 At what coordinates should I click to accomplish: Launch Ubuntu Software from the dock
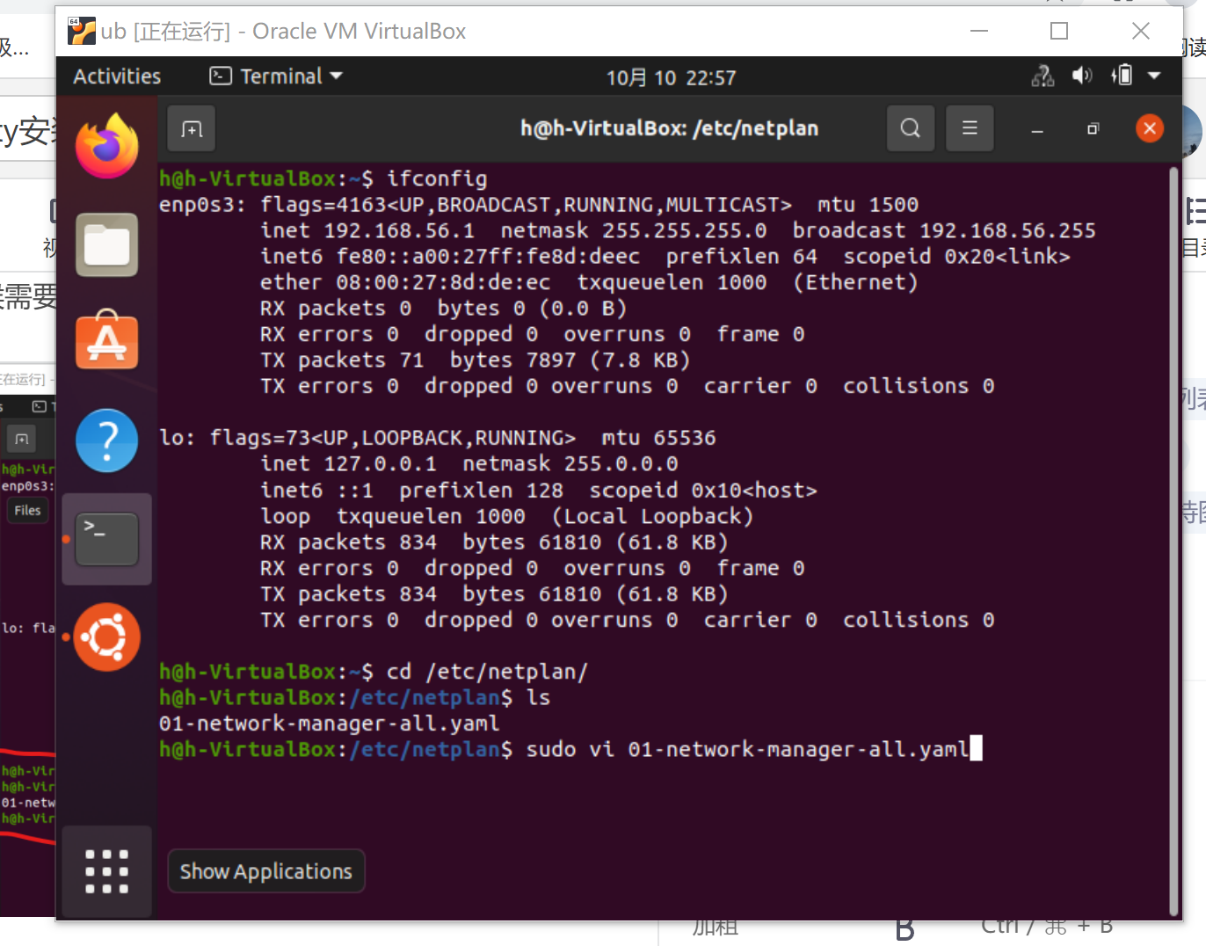pyautogui.click(x=106, y=340)
